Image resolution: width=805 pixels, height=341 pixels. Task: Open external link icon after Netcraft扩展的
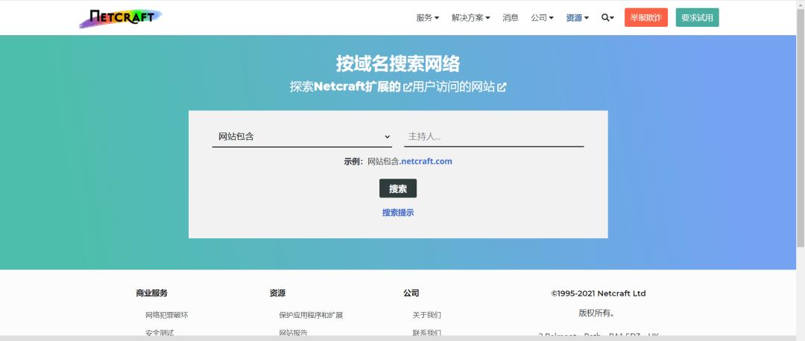pos(407,88)
